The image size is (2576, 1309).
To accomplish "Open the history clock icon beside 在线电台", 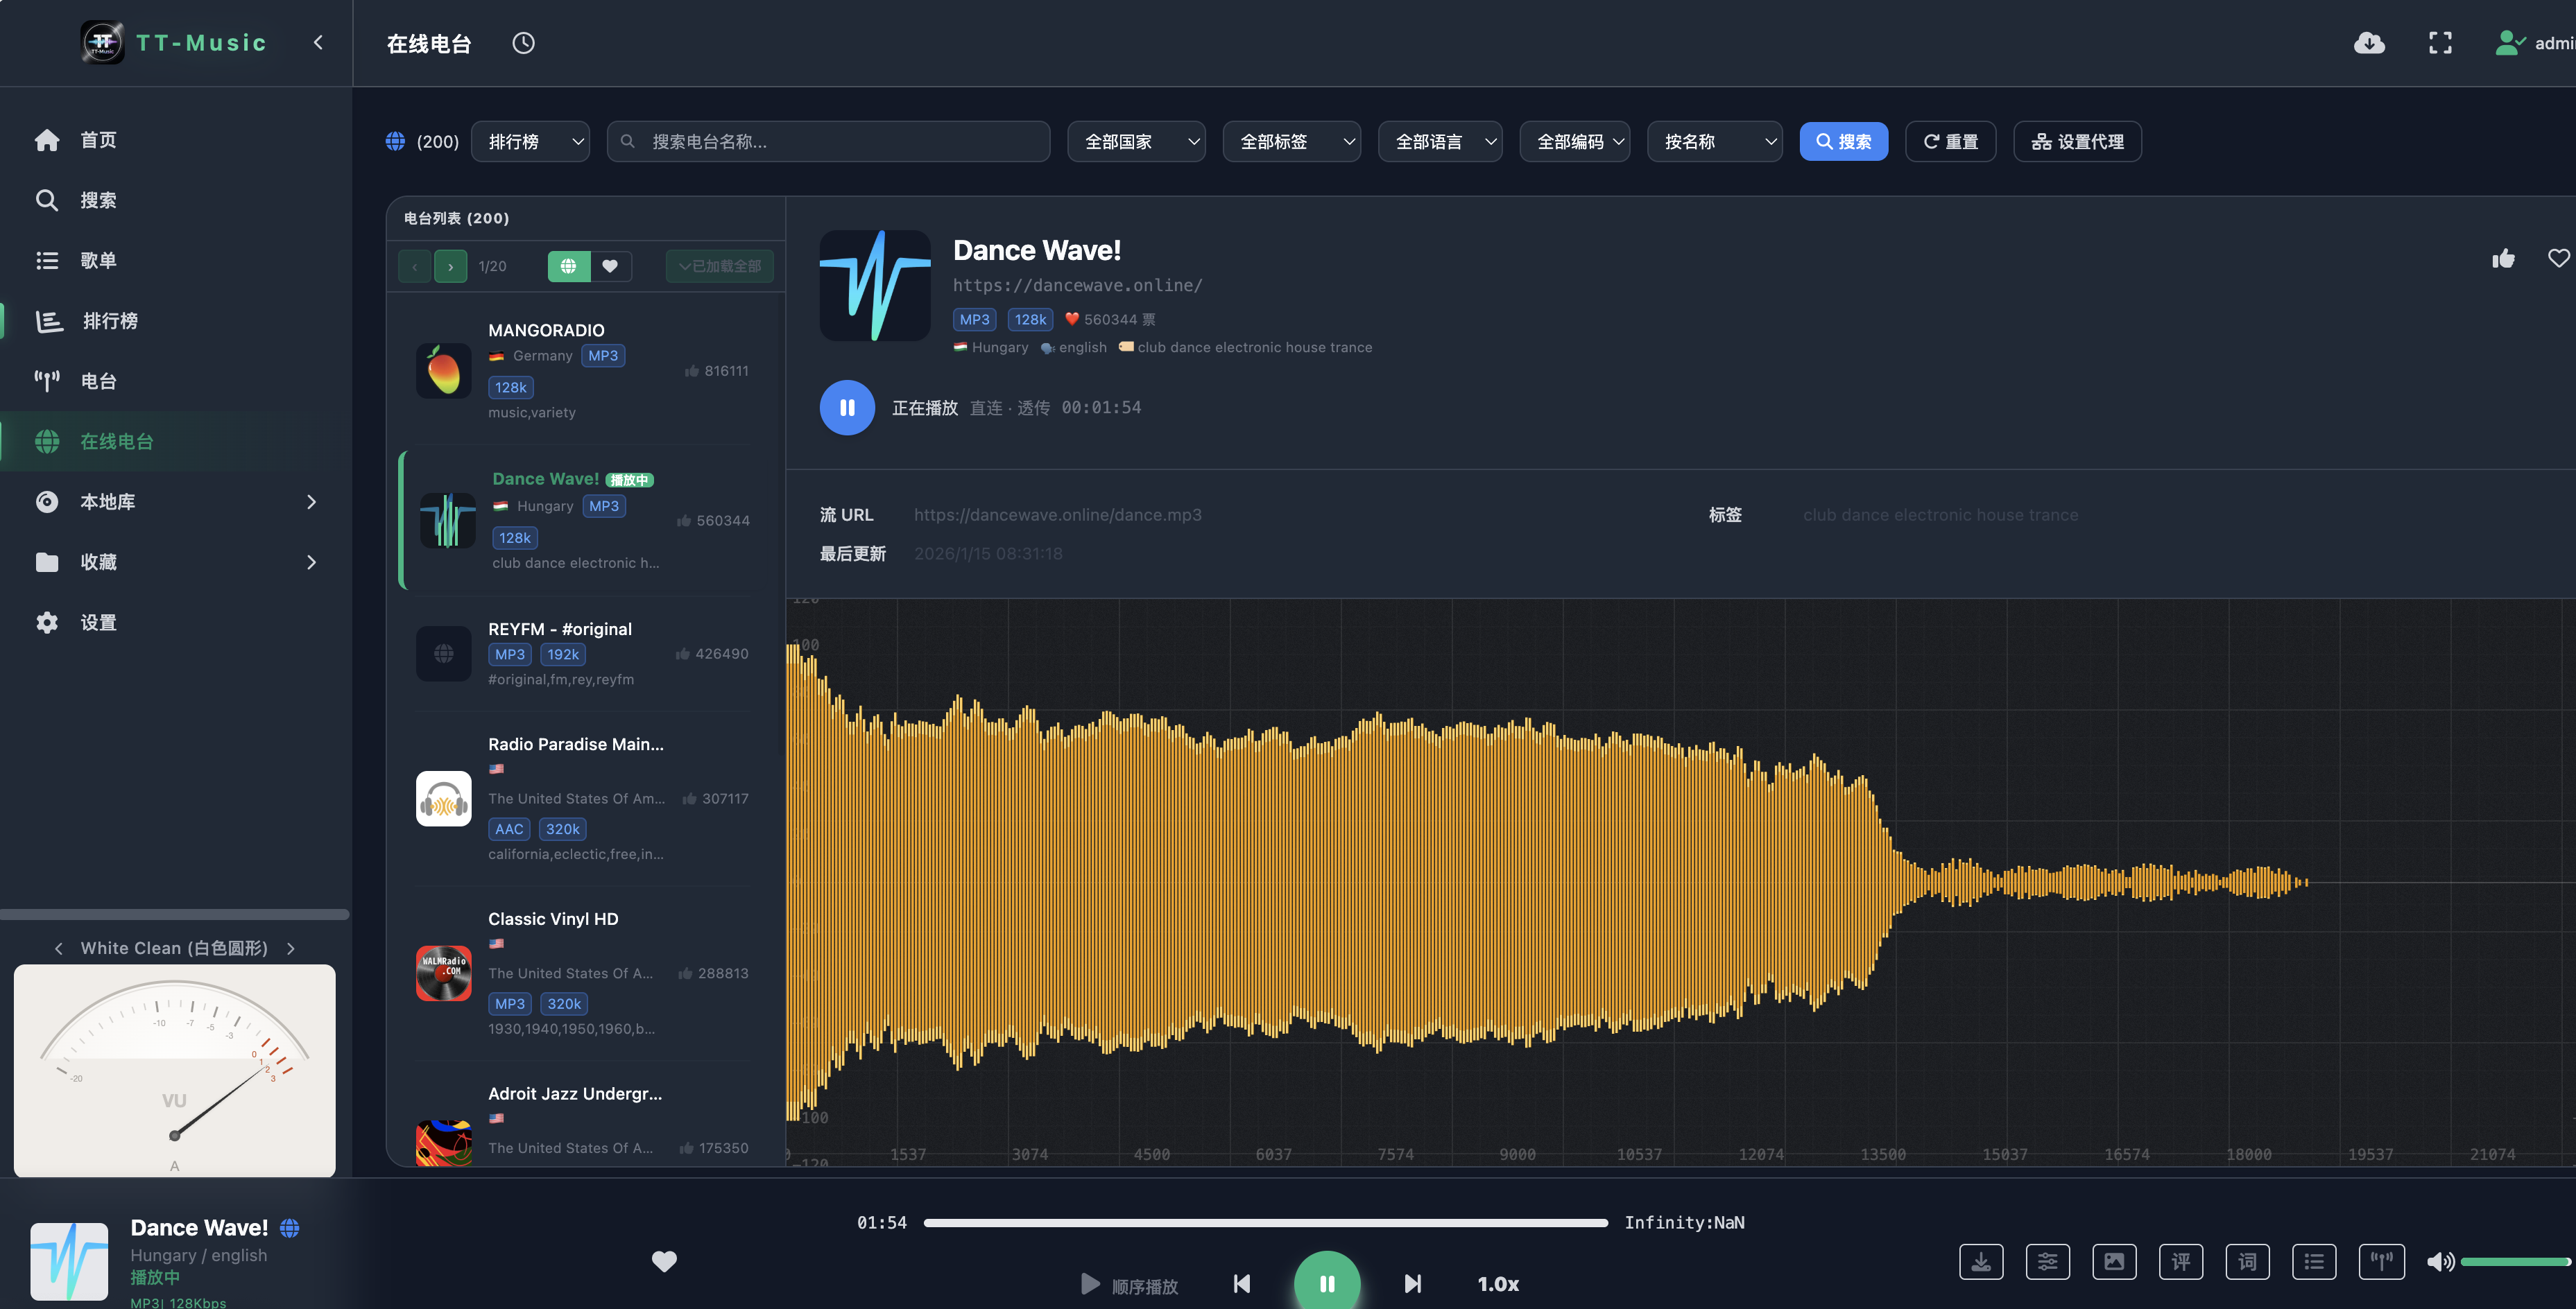I will click(523, 43).
